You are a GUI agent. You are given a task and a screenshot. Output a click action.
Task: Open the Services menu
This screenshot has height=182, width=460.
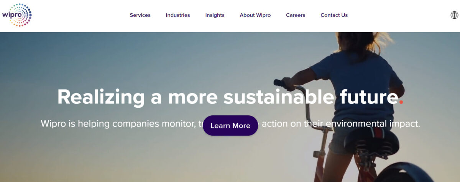(x=140, y=15)
